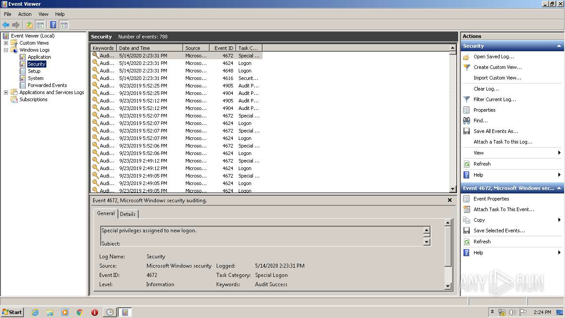
Task: Switch to the Details tab
Action: coord(128,214)
